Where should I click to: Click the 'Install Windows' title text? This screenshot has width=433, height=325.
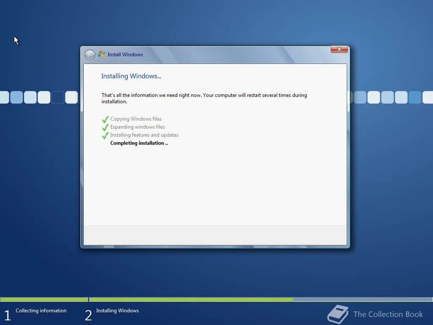coord(125,55)
